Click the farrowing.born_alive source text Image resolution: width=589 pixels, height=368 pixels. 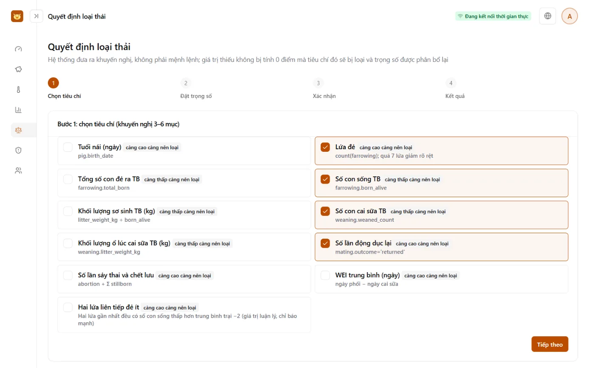pos(361,188)
